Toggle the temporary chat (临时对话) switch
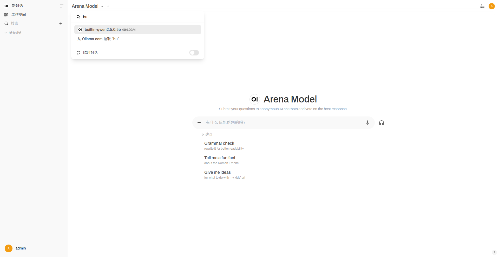 [x=194, y=53]
